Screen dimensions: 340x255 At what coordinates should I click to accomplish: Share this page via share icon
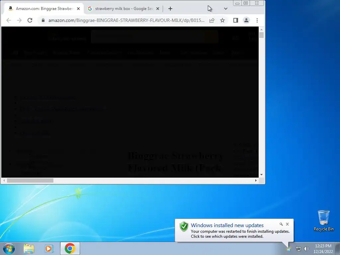coord(212,20)
